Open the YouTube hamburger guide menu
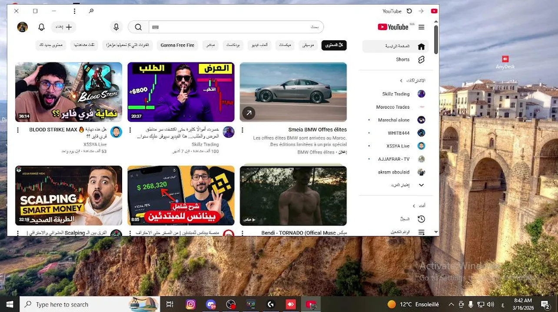The height and width of the screenshot is (312, 558). pos(421,27)
